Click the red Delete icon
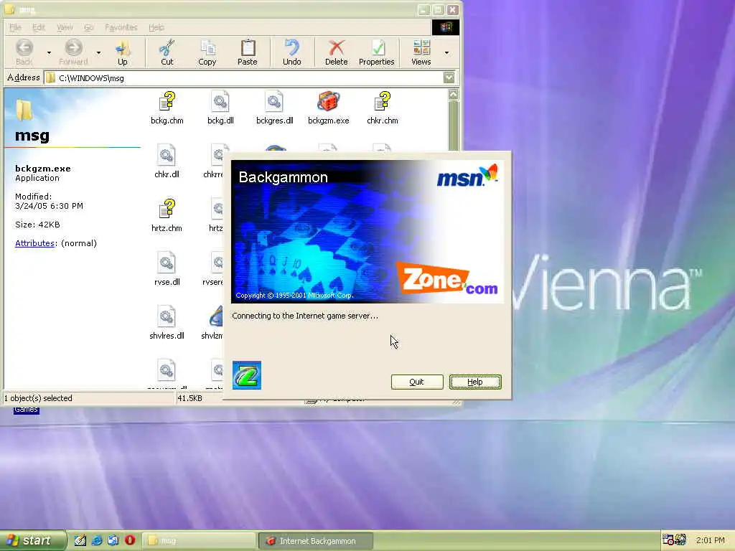 336,52
